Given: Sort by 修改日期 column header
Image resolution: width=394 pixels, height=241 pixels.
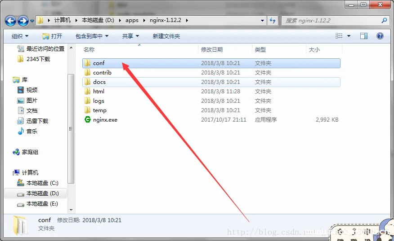Looking at the screenshot, I should click(x=212, y=50).
